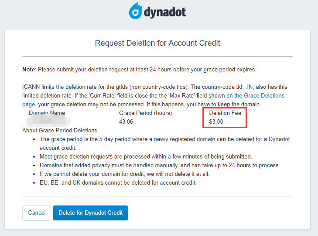Click the About Grace Period Deletions subheading
Viewport: 318px width, 236px height.
click(60, 130)
